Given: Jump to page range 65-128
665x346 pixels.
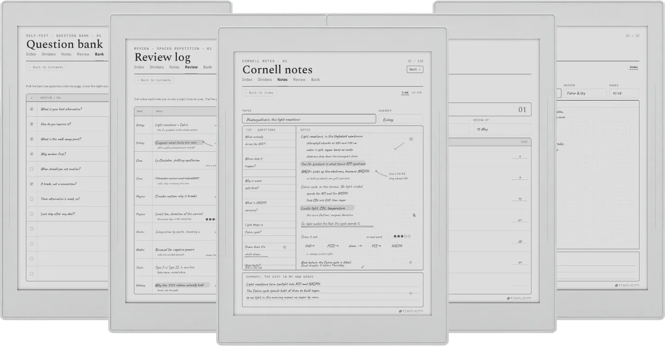Looking at the screenshot, I should pos(417,93).
